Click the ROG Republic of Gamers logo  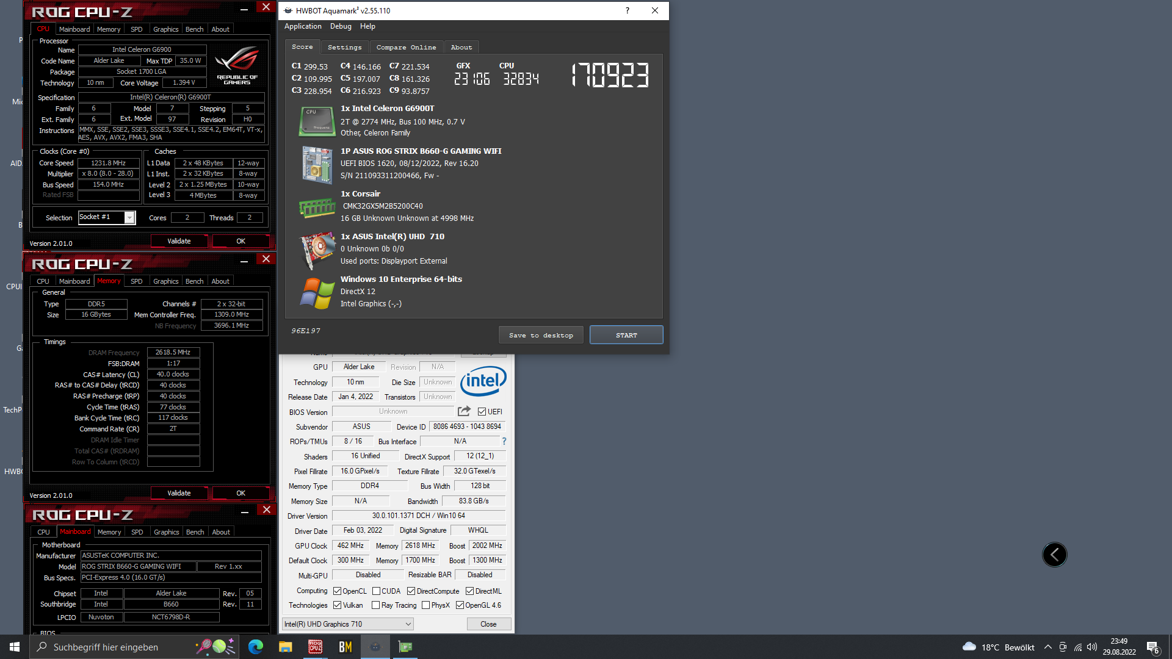(x=237, y=65)
